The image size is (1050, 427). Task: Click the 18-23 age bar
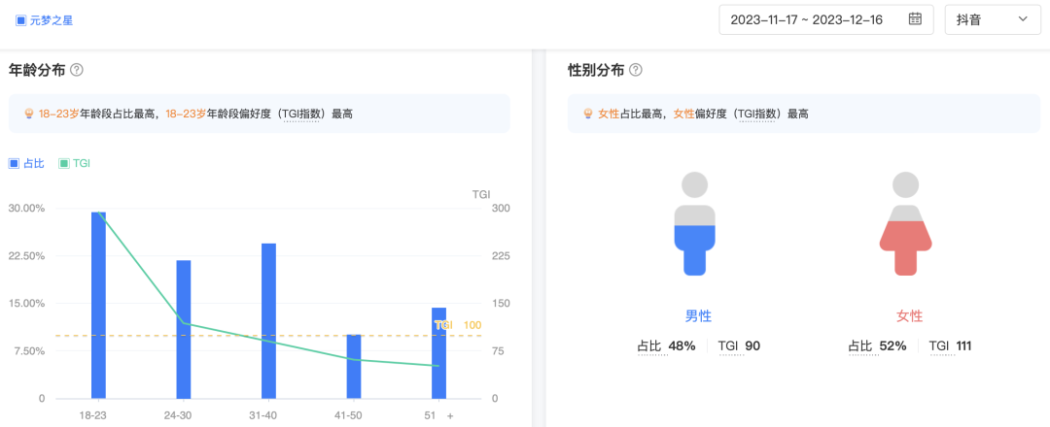click(x=98, y=305)
